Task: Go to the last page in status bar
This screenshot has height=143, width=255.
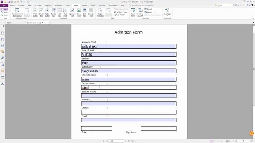Action: pos(129,141)
